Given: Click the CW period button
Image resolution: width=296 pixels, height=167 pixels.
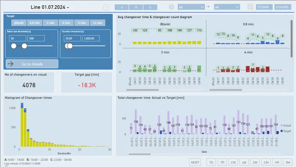Looking at the screenshot, I should pyautogui.click(x=233, y=162).
